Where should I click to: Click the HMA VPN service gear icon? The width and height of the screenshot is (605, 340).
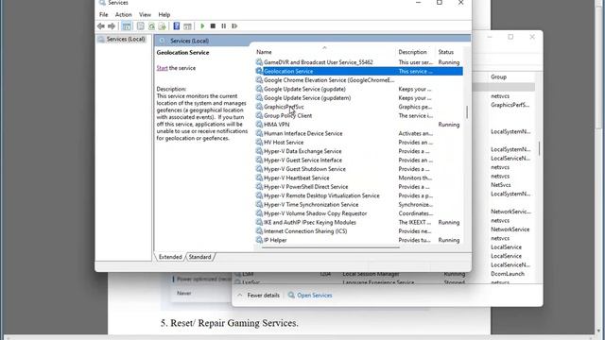click(x=259, y=125)
